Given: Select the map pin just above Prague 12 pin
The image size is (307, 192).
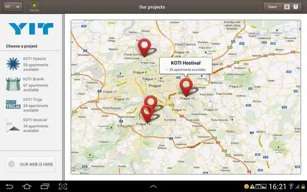Looking at the screenshot, I should coord(151,101).
